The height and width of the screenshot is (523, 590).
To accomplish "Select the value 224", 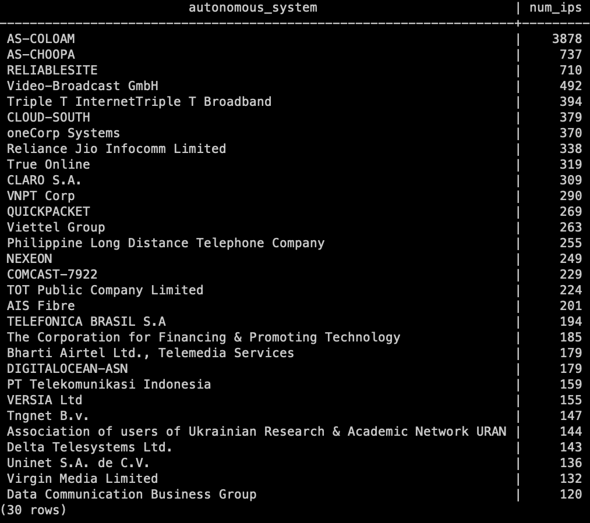I will [x=570, y=290].
